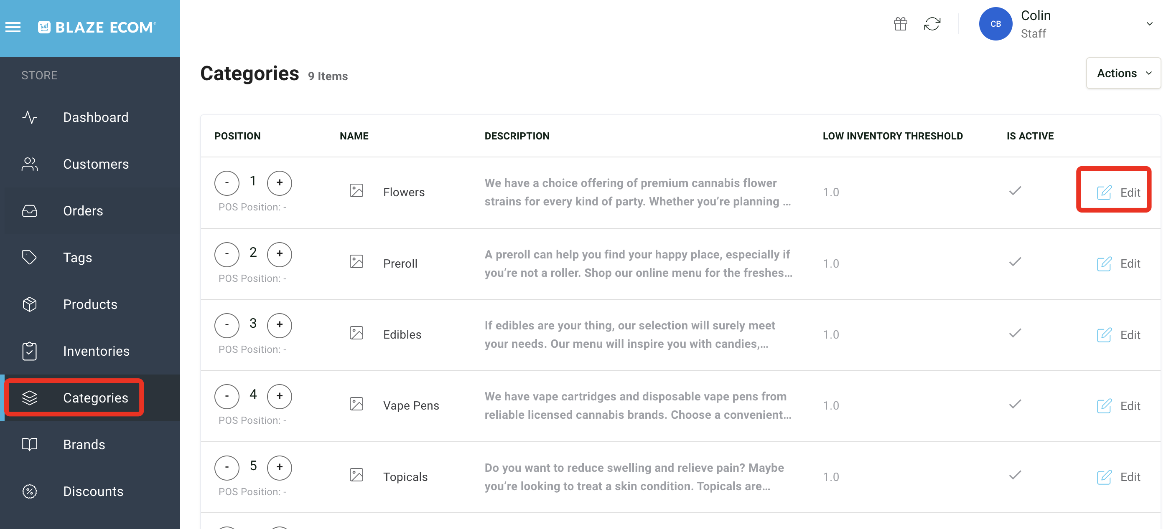The height and width of the screenshot is (529, 1166).
Task: Expand the Colin user account chevron
Action: (1149, 24)
